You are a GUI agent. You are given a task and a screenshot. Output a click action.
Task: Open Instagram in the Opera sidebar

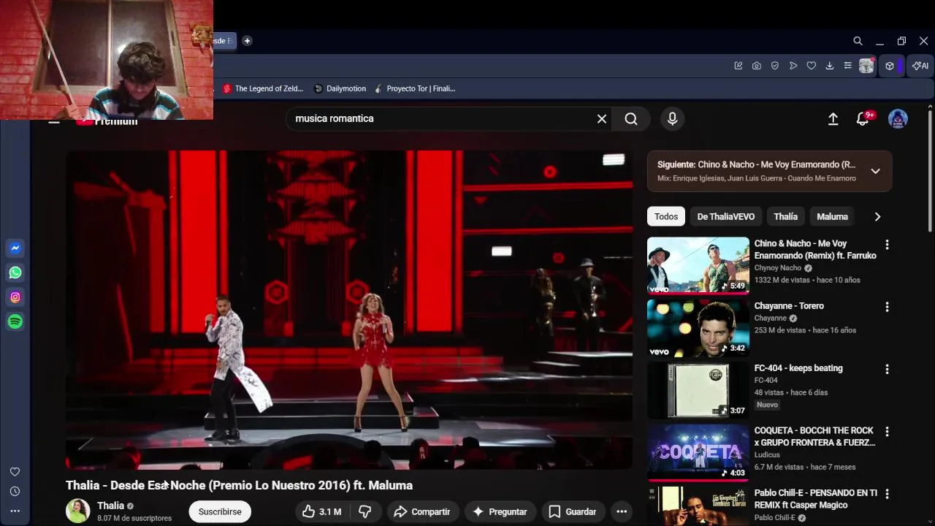[15, 297]
